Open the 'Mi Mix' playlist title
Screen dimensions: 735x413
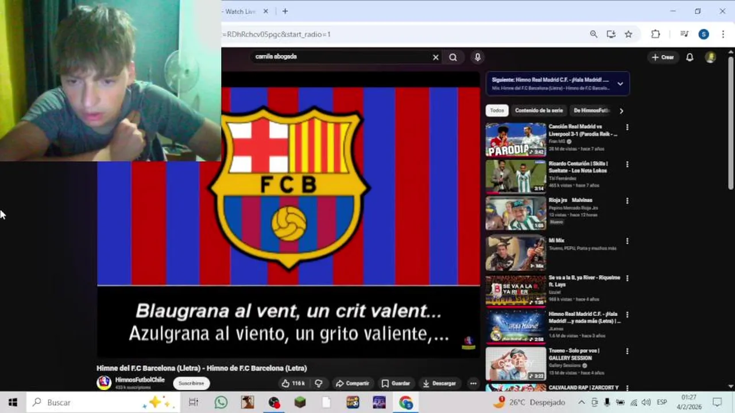(x=556, y=240)
